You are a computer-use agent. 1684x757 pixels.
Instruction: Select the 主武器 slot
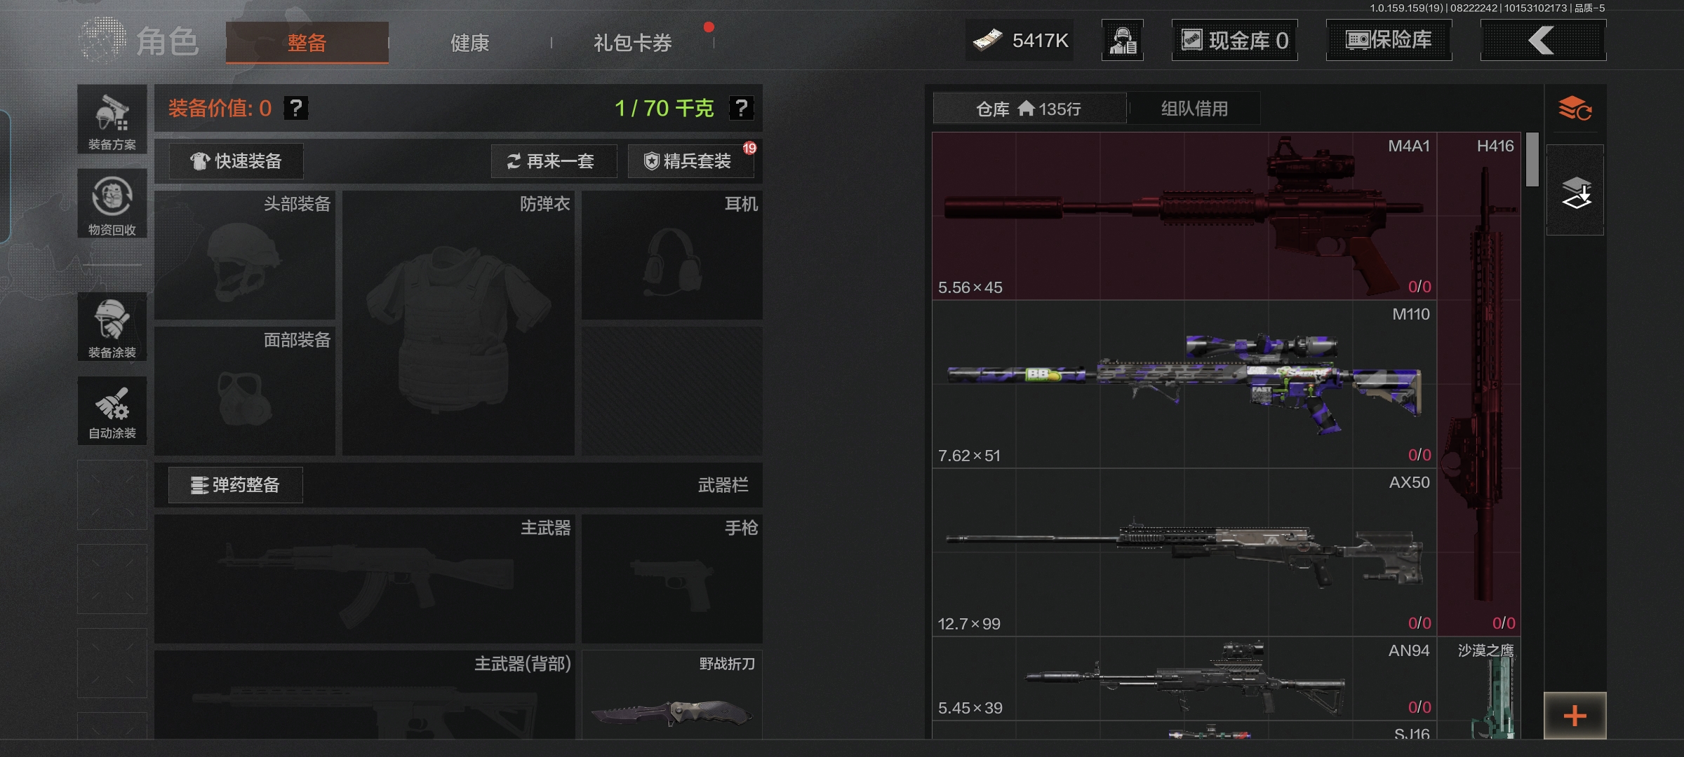pos(364,579)
